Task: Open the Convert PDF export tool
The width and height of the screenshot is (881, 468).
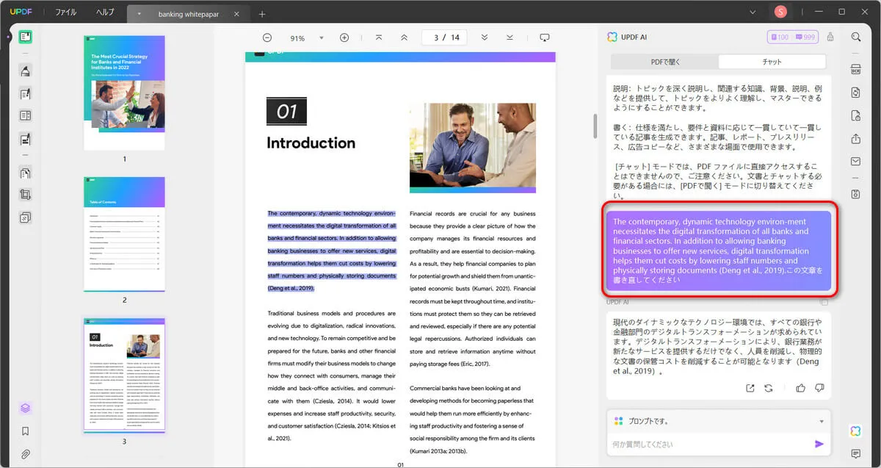Action: click(x=856, y=93)
